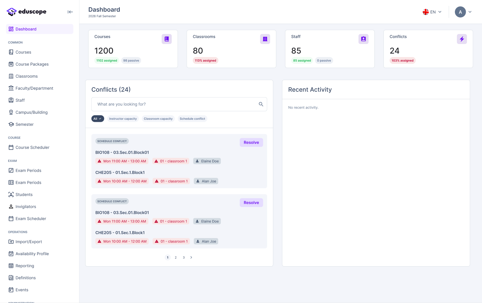
Task: Go to page 2 of conflicts
Action: [x=176, y=258]
